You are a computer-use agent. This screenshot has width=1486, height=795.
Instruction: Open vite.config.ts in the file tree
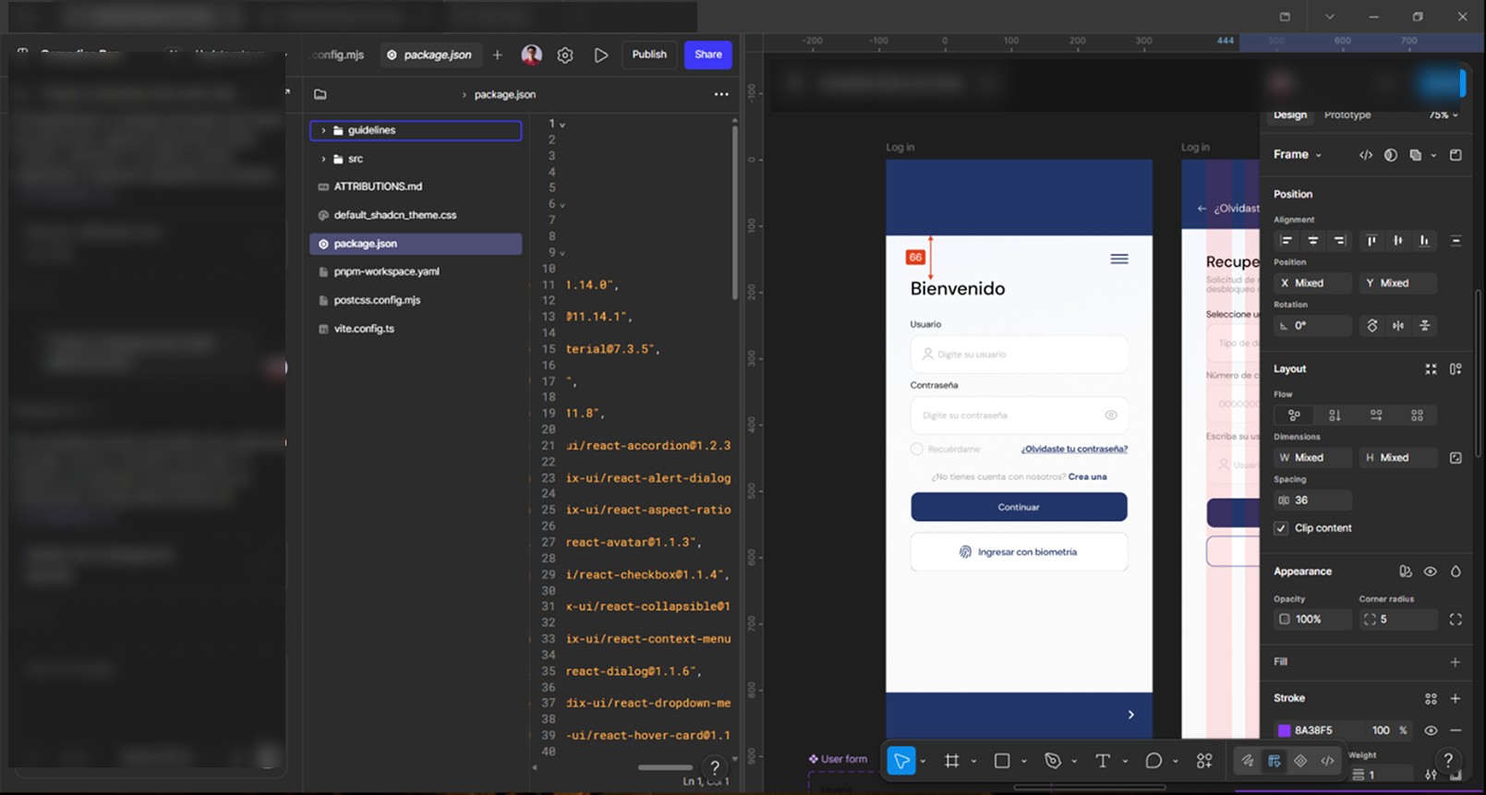coord(364,329)
